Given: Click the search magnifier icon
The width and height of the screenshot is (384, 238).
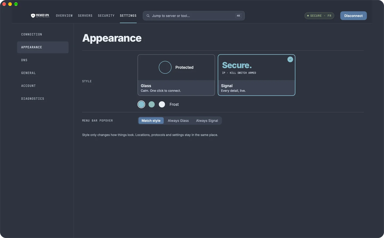Looking at the screenshot, I should pyautogui.click(x=148, y=16).
